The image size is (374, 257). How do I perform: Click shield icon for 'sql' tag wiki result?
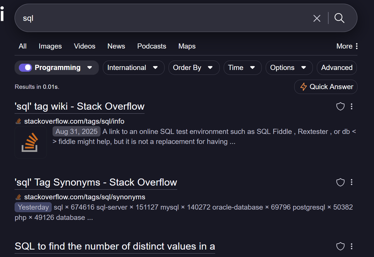tap(340, 107)
